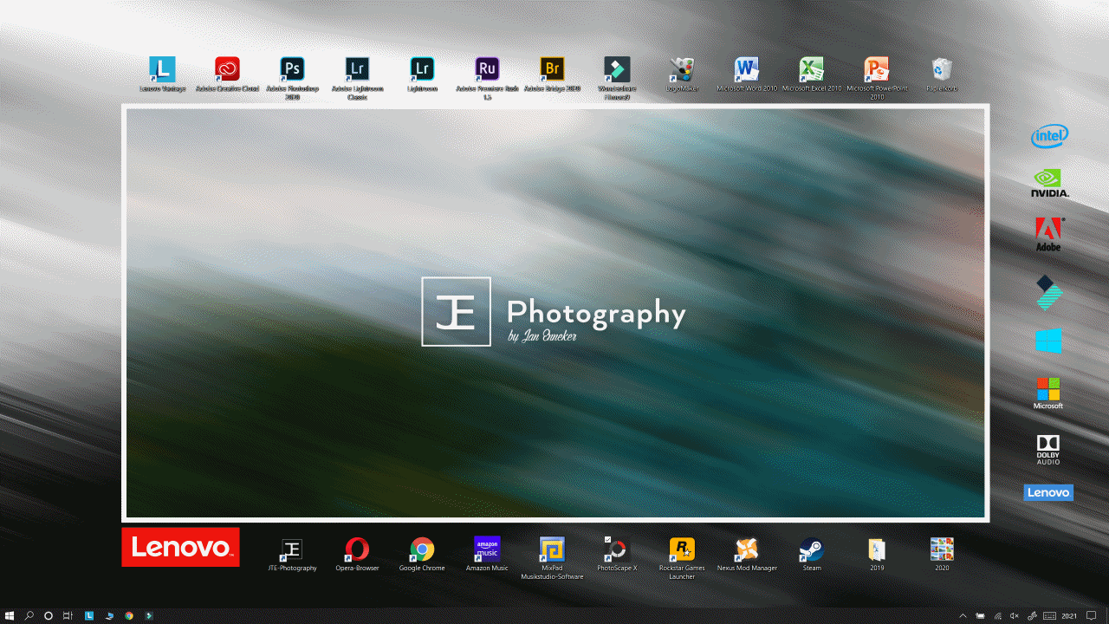Select the Microsoft PowerPoint 2010 shortcut

coord(877,78)
